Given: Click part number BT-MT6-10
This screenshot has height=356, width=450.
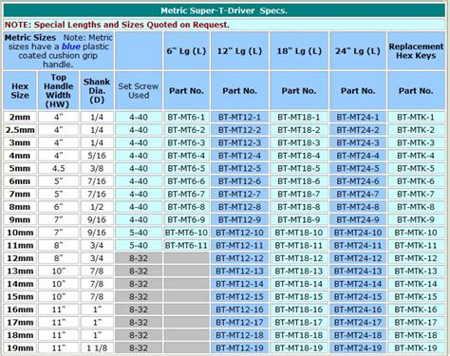Looking at the screenshot, I should tap(186, 233).
